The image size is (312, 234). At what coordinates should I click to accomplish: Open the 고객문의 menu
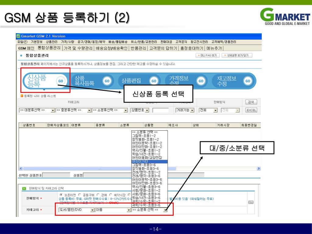[181, 42]
